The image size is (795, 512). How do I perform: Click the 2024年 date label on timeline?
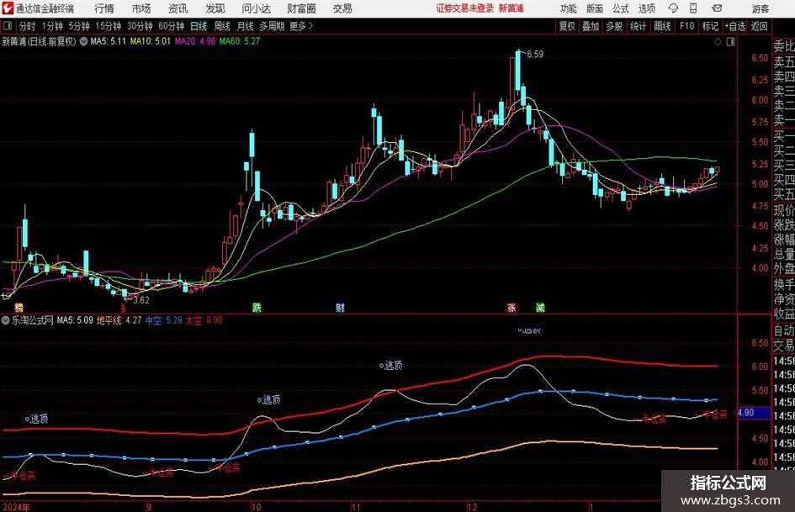point(16,507)
